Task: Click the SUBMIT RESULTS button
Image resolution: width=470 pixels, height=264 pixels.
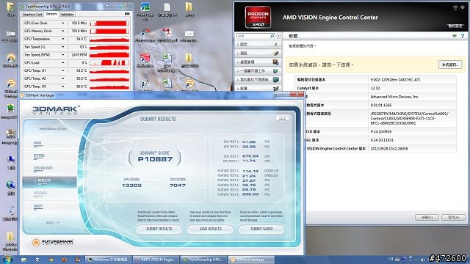Action: (x=159, y=229)
